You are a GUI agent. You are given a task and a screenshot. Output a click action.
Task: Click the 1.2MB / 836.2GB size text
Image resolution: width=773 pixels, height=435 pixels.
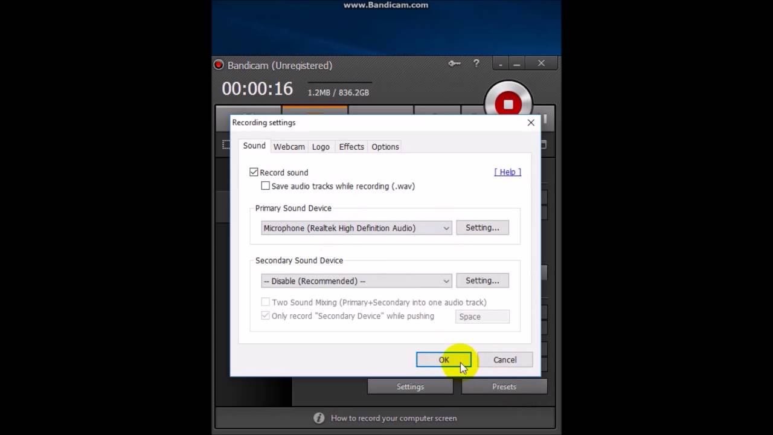point(338,92)
